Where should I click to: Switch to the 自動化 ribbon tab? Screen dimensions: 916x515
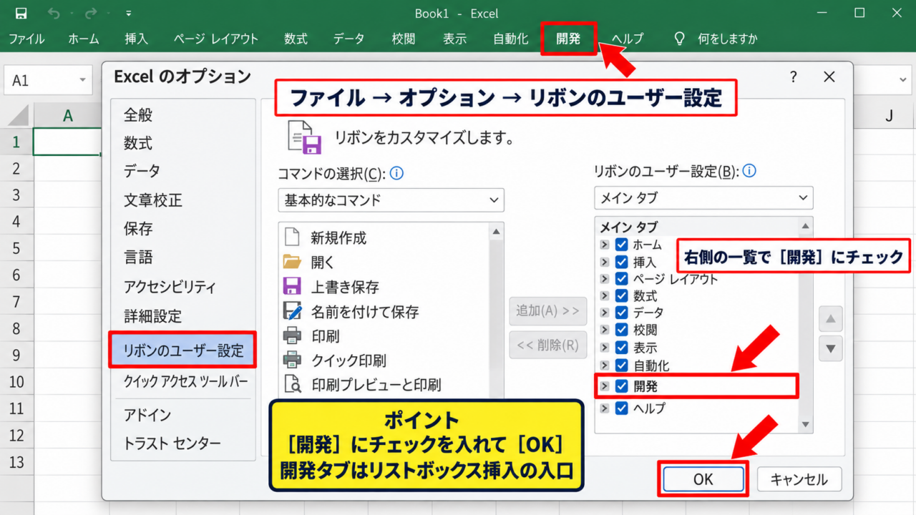pyautogui.click(x=510, y=39)
